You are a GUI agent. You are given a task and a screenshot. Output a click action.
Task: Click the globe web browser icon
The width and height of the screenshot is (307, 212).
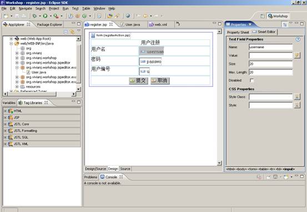pyautogui.click(x=128, y=16)
